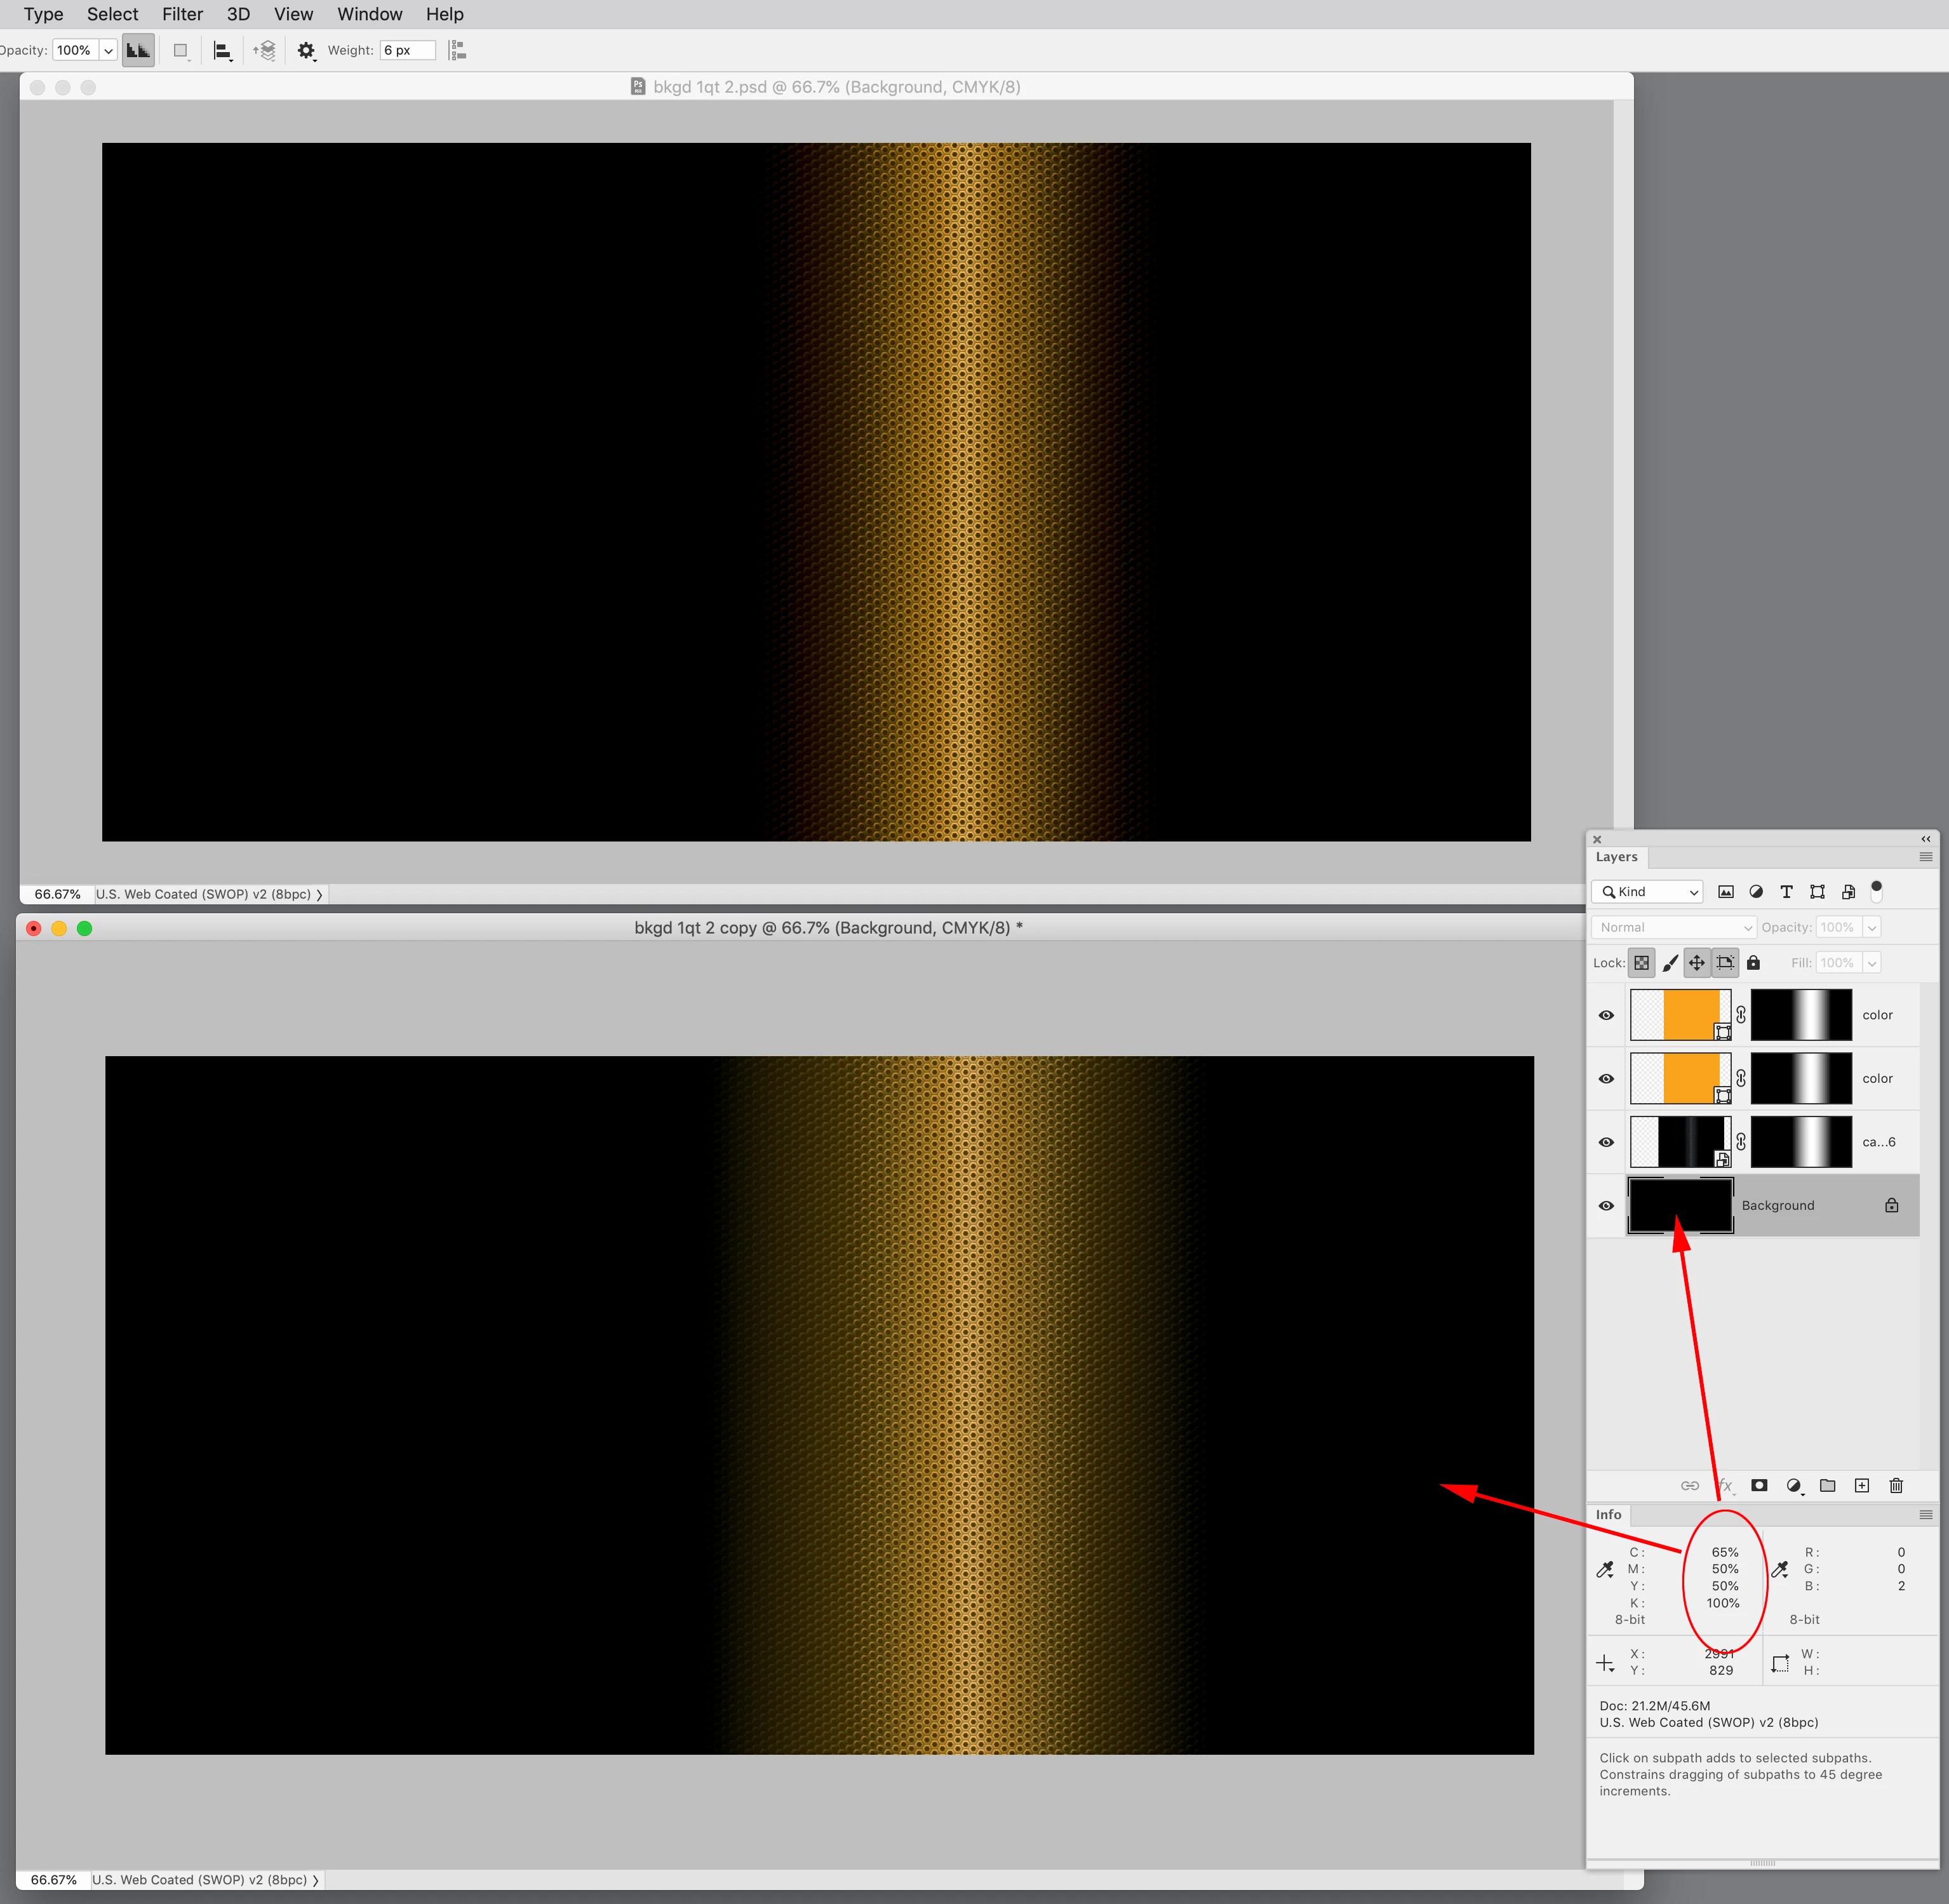Screen dimensions: 1949x1904
Task: Click the Weight input field
Action: pyautogui.click(x=407, y=50)
